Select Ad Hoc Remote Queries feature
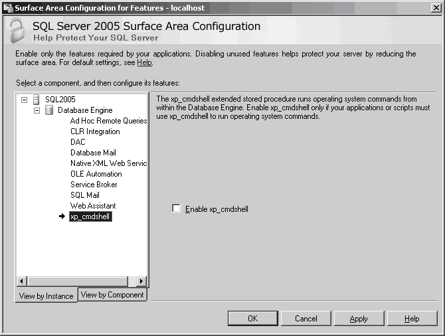Viewport: 445px width, 336px height. pyautogui.click(x=108, y=121)
